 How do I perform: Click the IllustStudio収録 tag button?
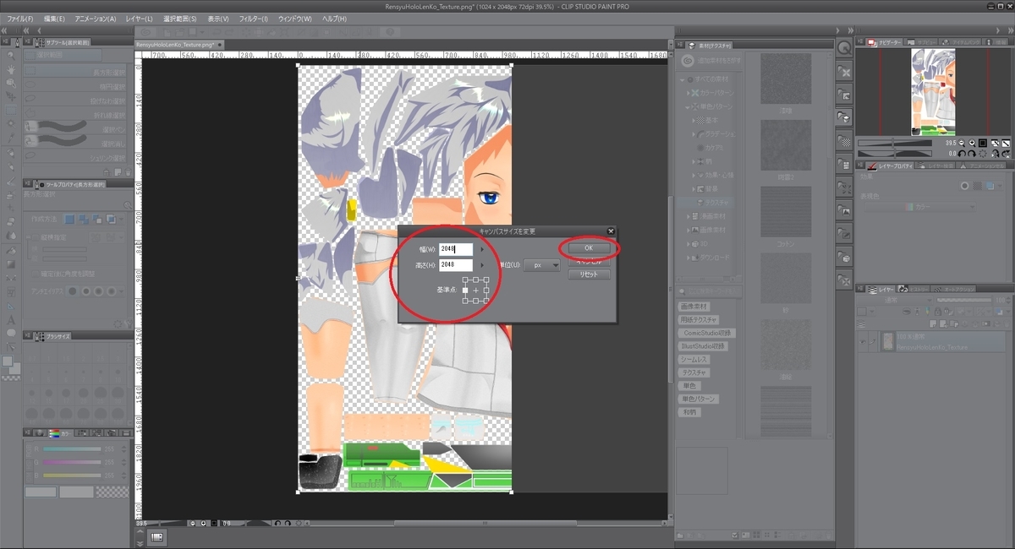(x=705, y=346)
